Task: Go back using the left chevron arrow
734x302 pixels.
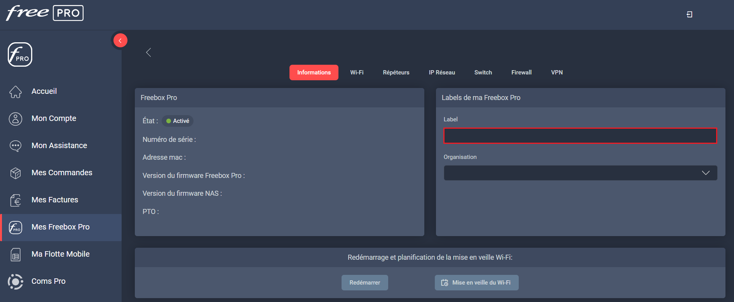Action: (x=148, y=52)
